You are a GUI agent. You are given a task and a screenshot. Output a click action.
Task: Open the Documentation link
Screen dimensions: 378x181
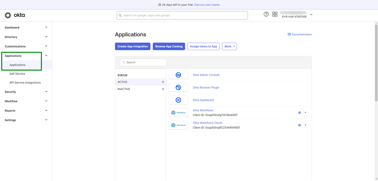(302, 34)
